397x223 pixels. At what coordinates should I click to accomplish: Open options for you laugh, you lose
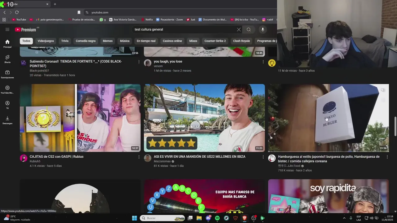click(263, 62)
